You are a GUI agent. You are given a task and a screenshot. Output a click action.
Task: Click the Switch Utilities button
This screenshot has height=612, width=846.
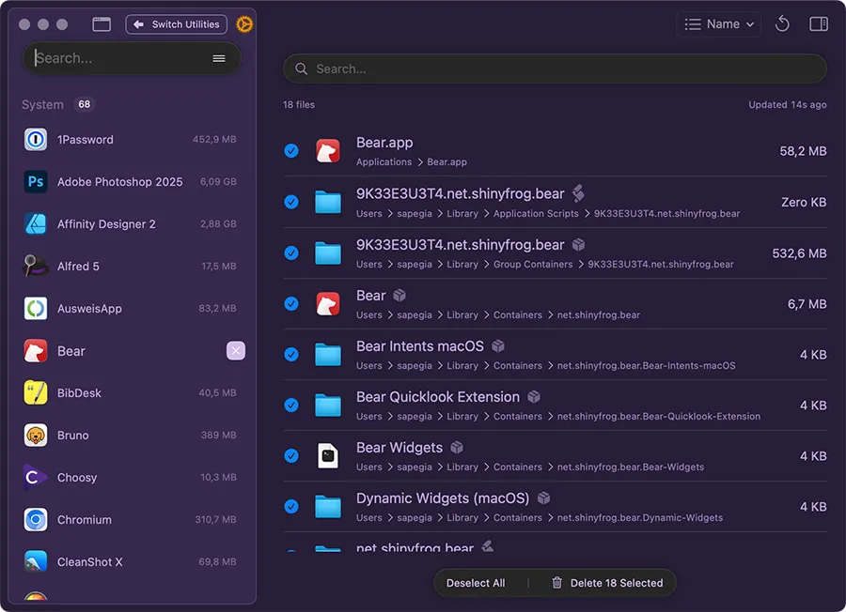click(176, 24)
